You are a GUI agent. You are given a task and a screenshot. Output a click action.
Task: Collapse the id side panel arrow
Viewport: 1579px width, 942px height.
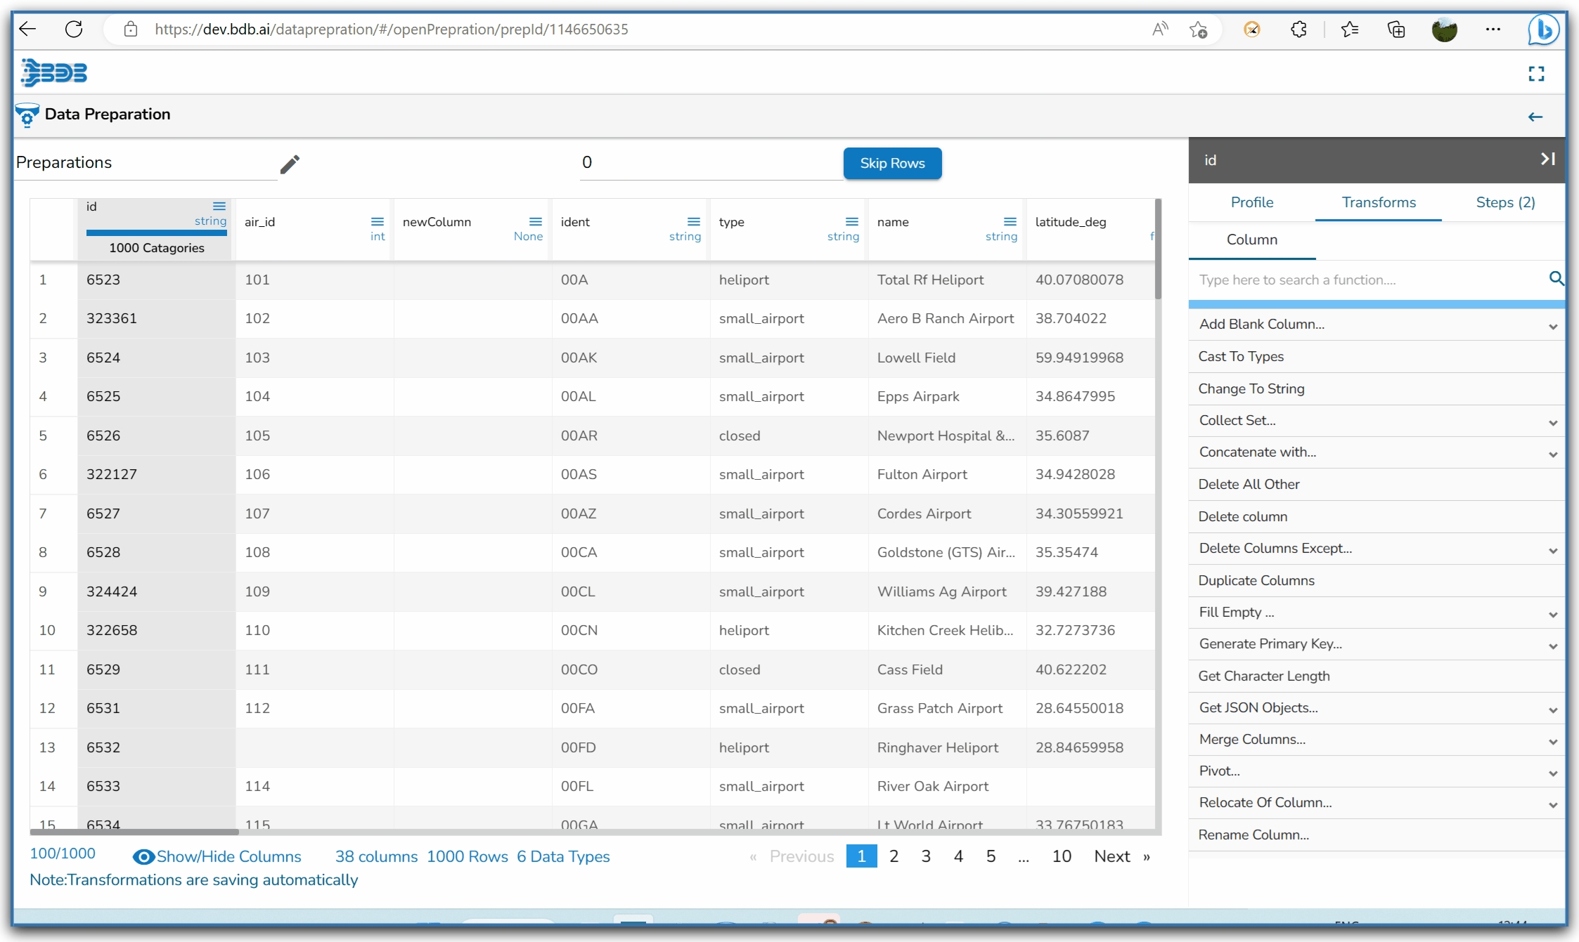[1547, 159]
